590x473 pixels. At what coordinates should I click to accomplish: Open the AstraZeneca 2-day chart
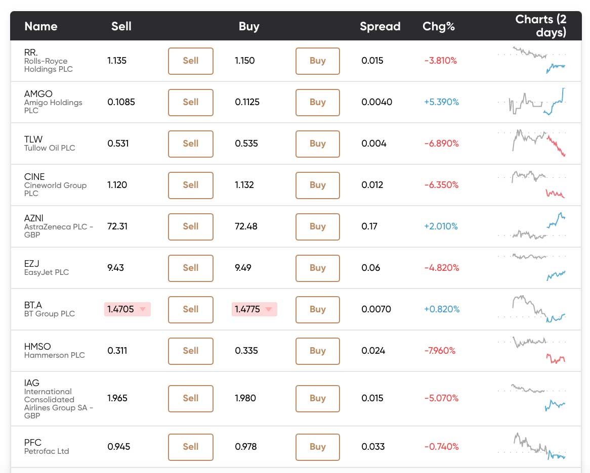click(531, 226)
